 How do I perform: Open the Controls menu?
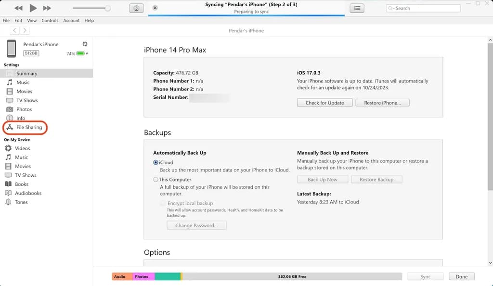[x=50, y=21]
